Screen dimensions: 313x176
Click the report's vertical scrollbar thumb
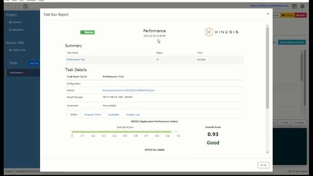tap(268, 68)
